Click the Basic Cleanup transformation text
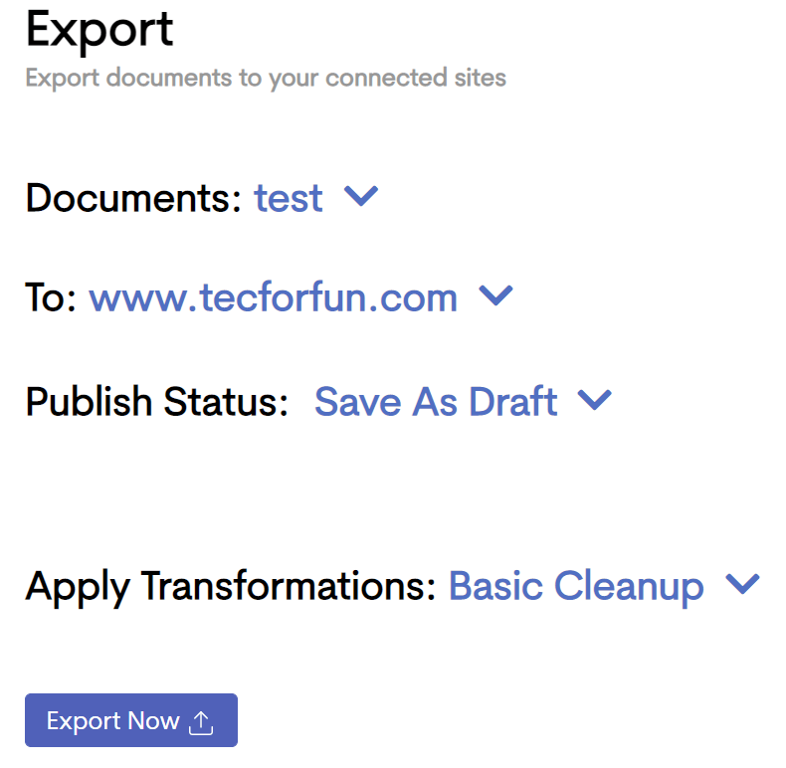786x768 pixels. (x=576, y=587)
